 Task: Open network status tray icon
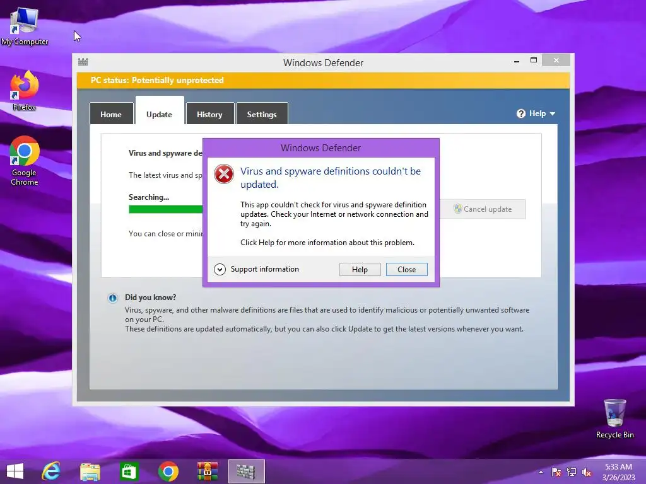pyautogui.click(x=572, y=472)
